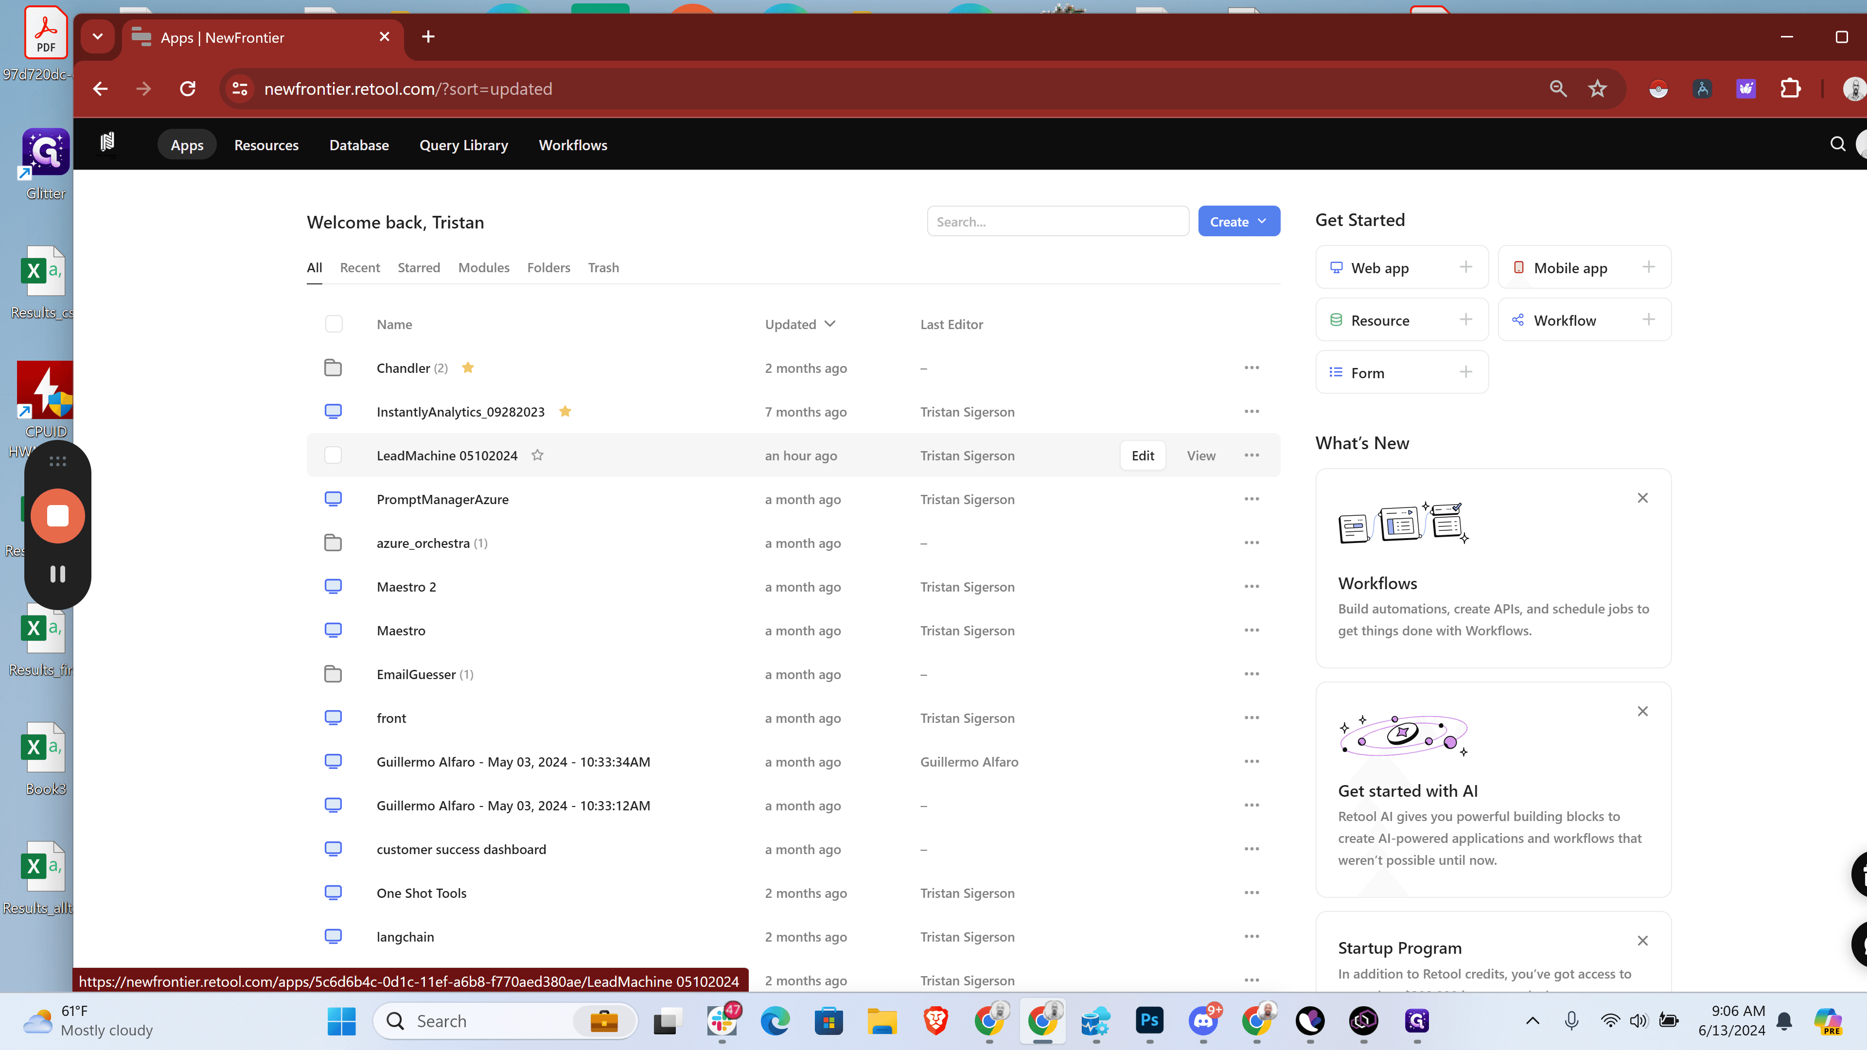Open more options for PromptManagerAzure row
This screenshot has height=1050, width=1867.
click(1251, 499)
